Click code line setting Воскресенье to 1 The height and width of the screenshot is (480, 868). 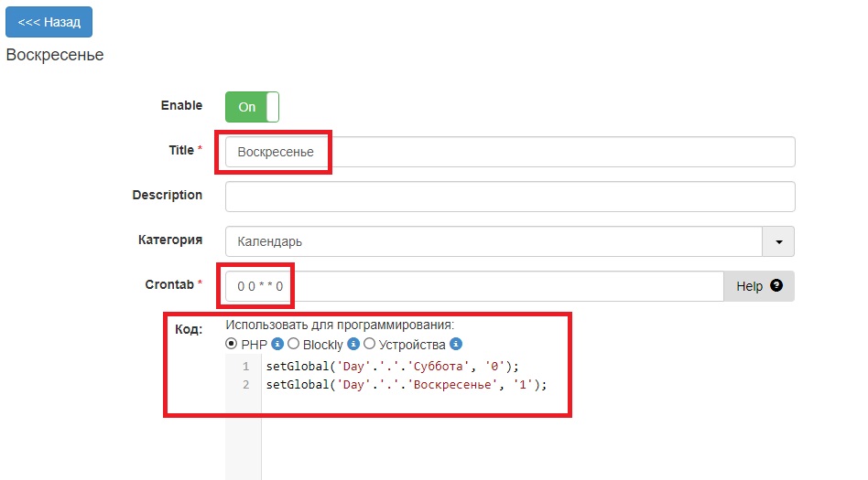tap(406, 385)
